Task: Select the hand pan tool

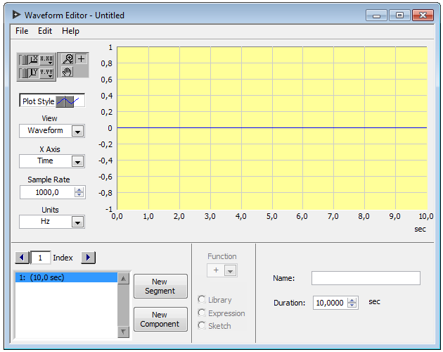Action: [x=68, y=72]
